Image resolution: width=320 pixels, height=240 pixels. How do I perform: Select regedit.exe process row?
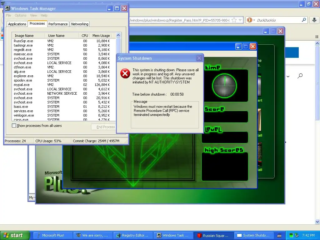pos(64,50)
